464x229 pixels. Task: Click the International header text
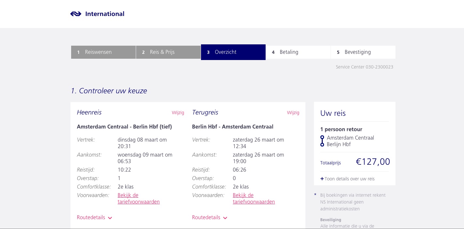pos(105,14)
